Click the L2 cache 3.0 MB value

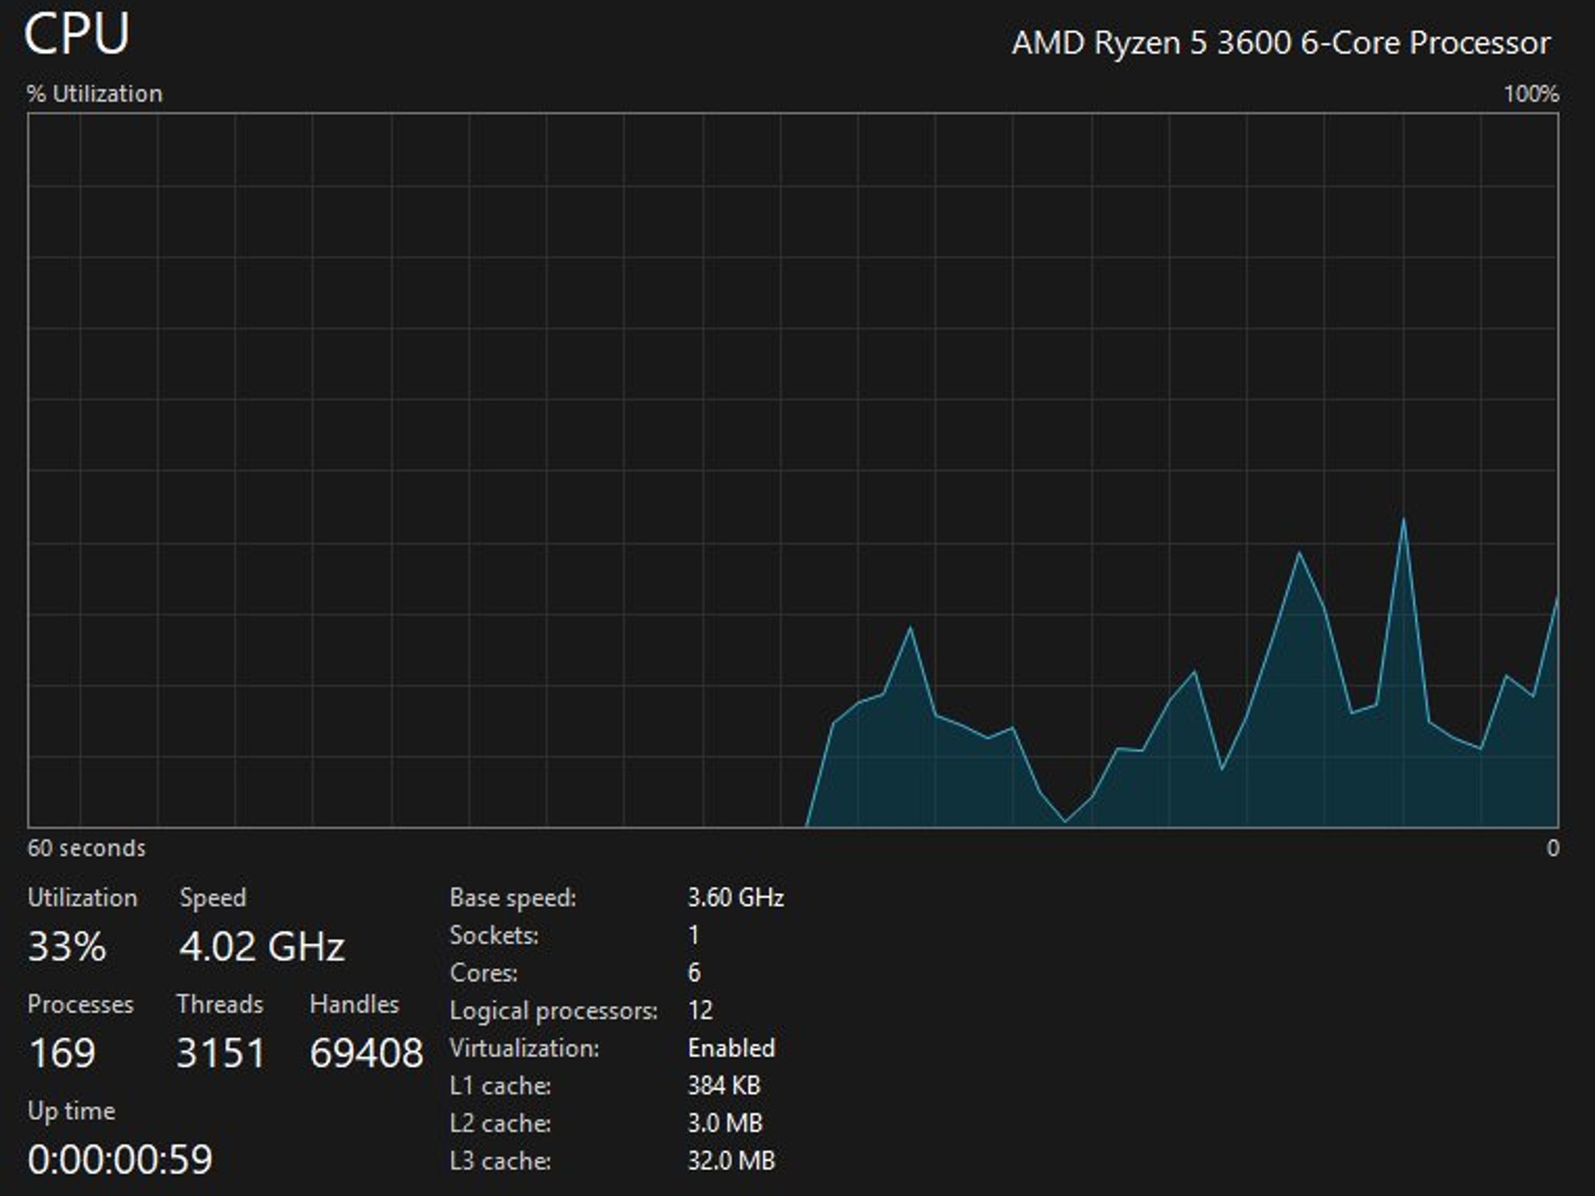point(725,1123)
